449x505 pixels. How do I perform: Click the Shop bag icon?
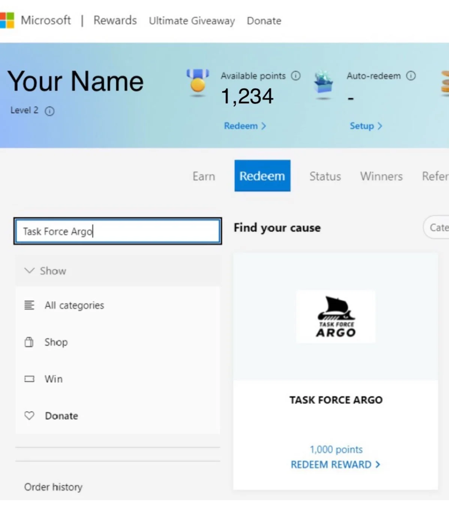pos(29,342)
